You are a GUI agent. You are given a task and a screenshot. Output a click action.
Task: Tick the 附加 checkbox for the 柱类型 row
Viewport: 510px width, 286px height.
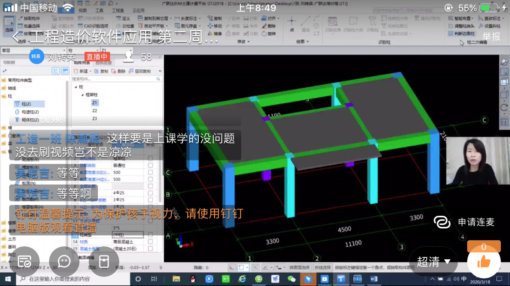[150, 235]
